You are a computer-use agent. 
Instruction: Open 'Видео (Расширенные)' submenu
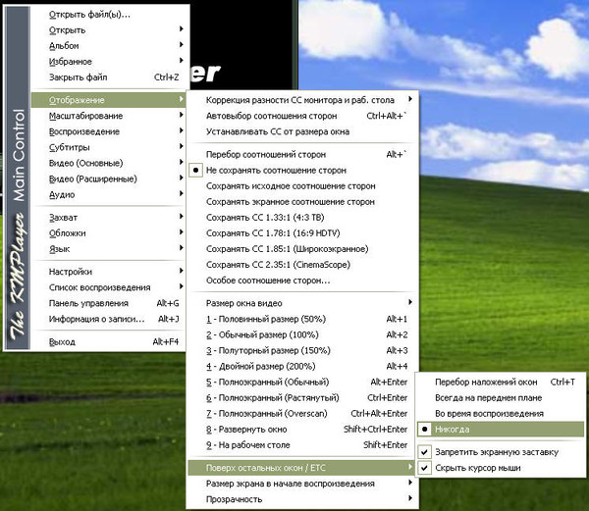click(x=108, y=179)
